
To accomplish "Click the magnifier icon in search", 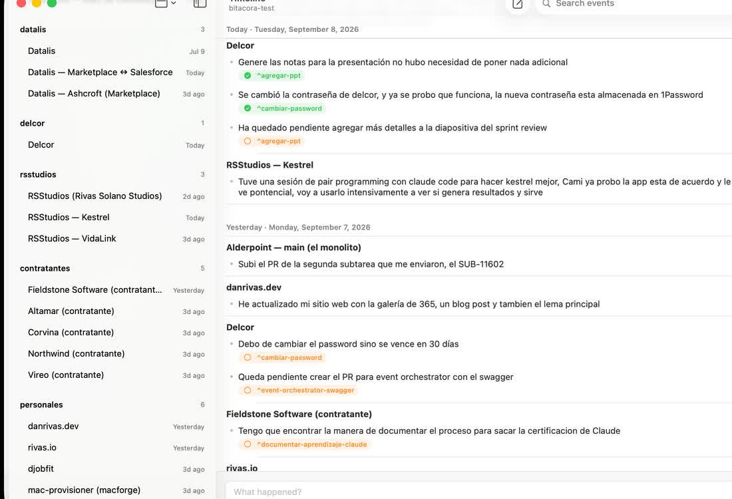I will (546, 4).
